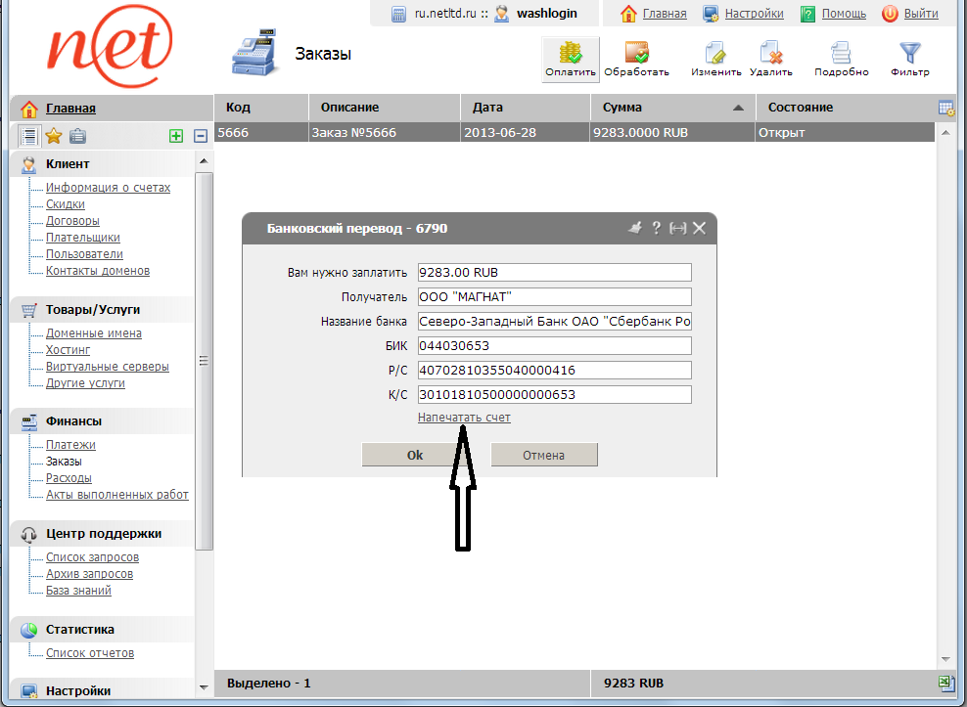The width and height of the screenshot is (967, 707).
Task: Click the star favorites icon in sidebar
Action: click(54, 137)
